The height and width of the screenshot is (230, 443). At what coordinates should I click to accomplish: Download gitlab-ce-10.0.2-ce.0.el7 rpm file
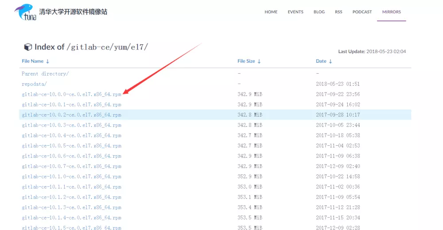click(71, 115)
